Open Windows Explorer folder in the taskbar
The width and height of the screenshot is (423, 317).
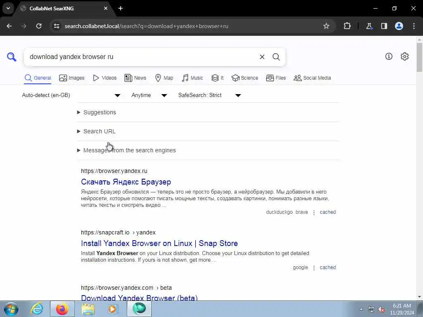click(88, 309)
